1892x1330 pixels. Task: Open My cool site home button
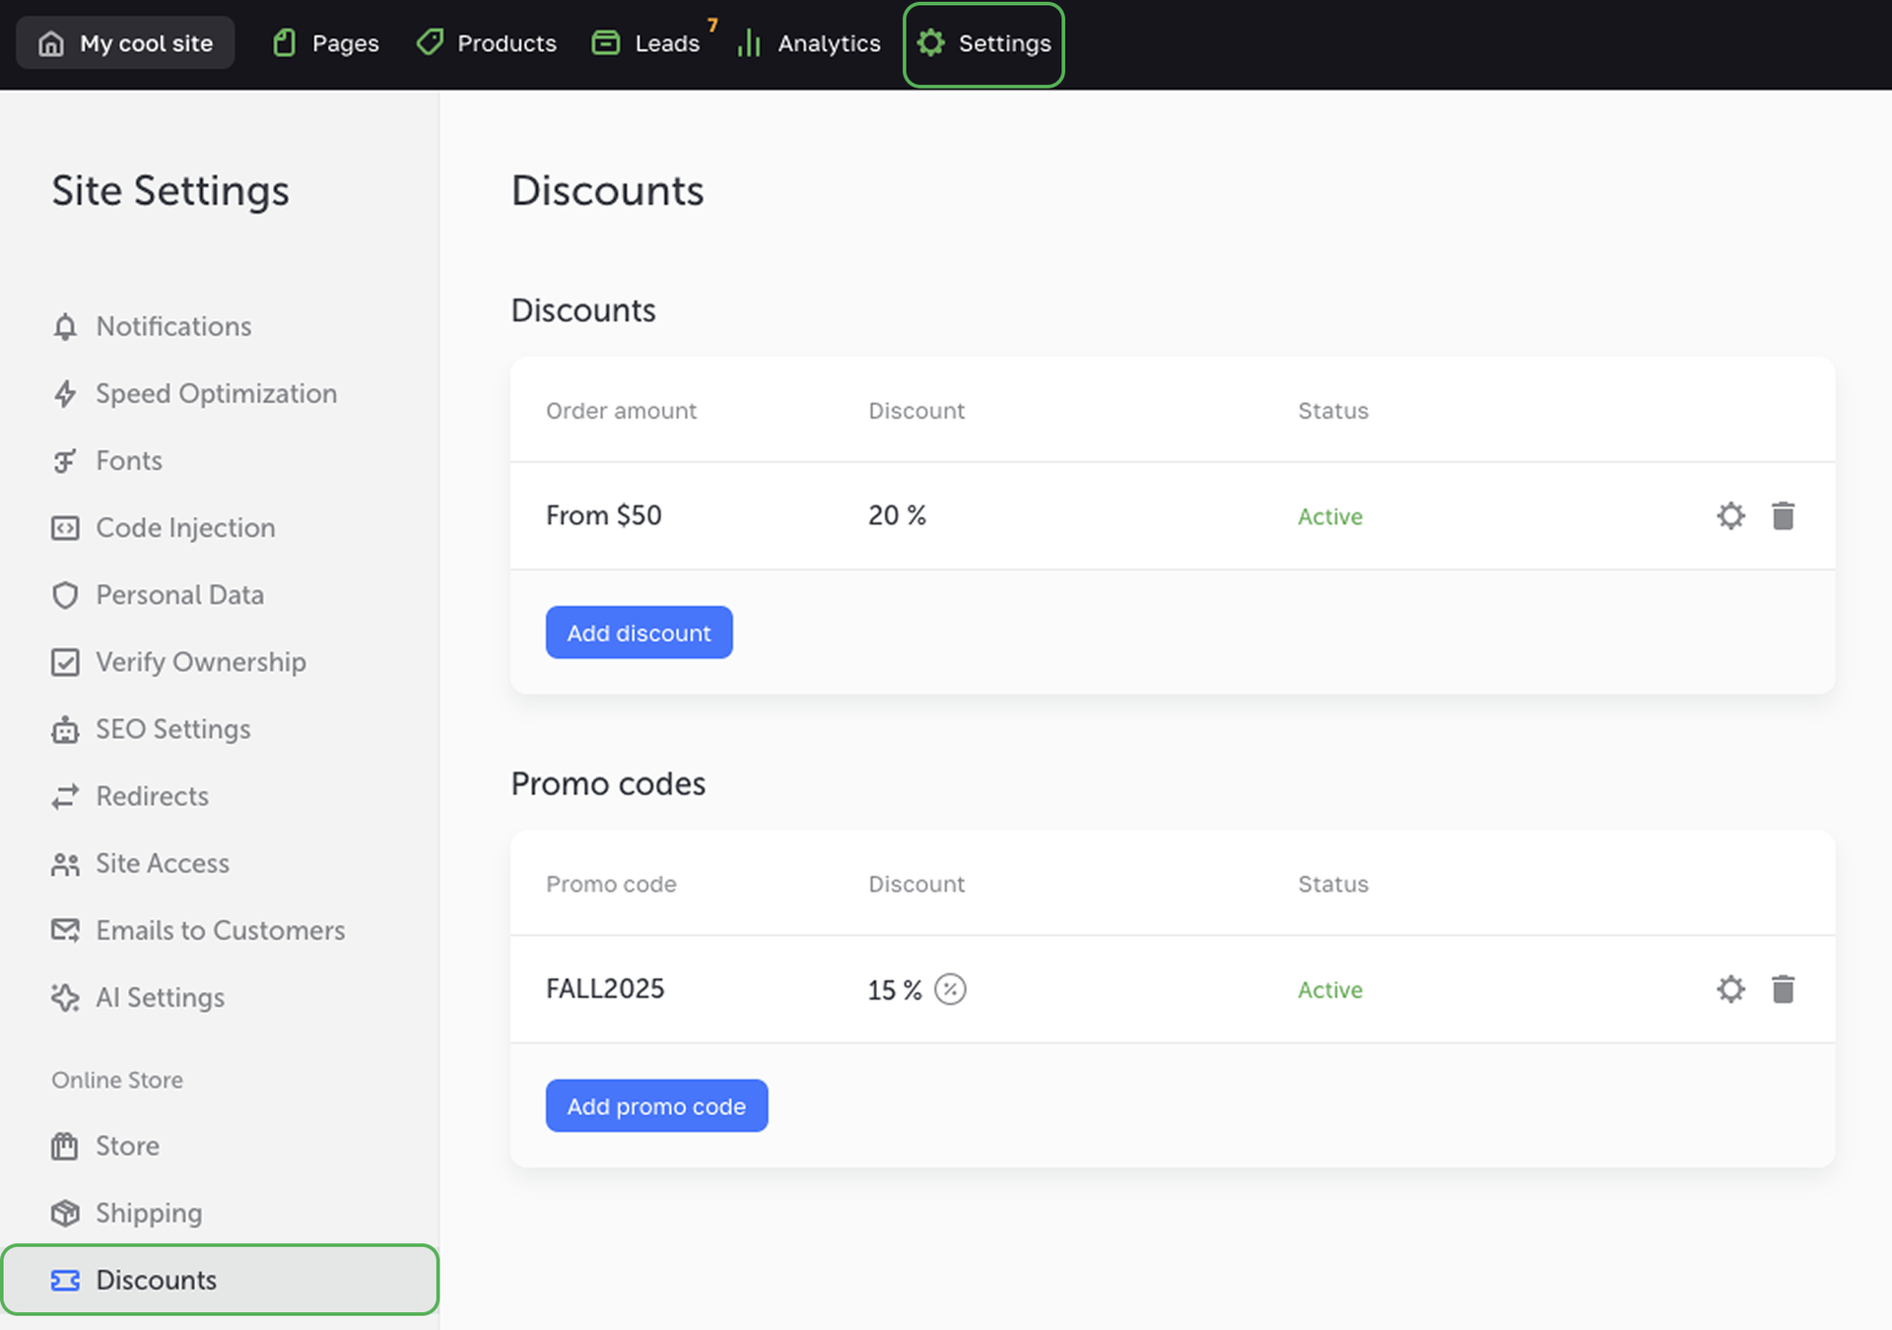tap(125, 43)
